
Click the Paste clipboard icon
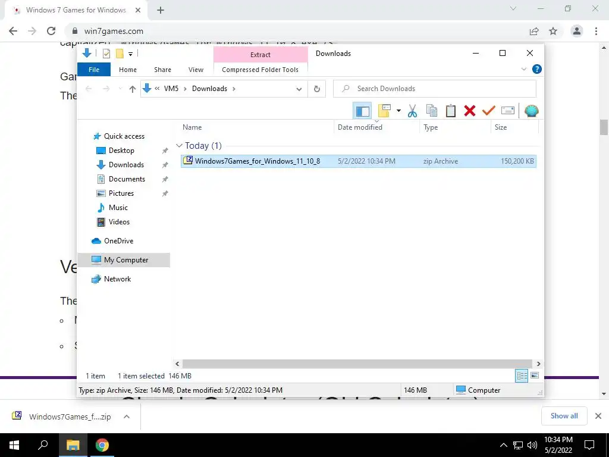pos(451,111)
